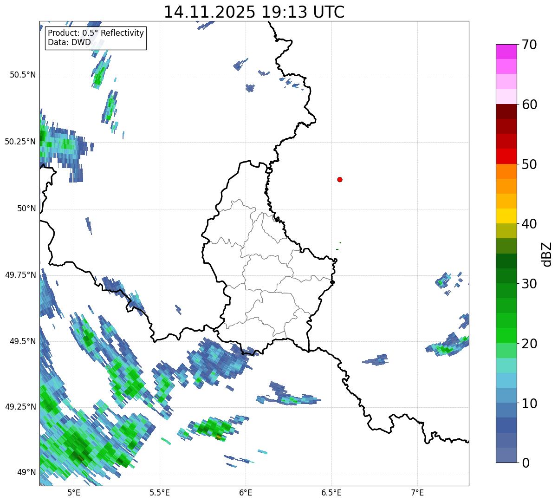558x502 pixels.
Task: Click the dBZ colorbar axis label
Action: [x=547, y=254]
